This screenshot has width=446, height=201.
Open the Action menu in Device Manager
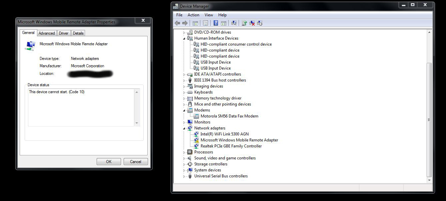193,15
